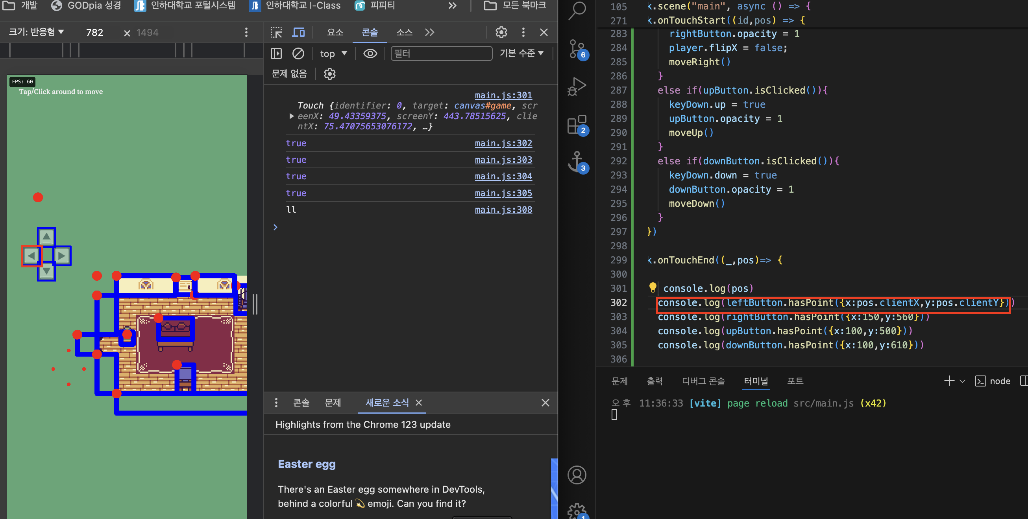The height and width of the screenshot is (519, 1028).
Task: Open the Extensions icon in the activity bar
Action: click(x=576, y=124)
